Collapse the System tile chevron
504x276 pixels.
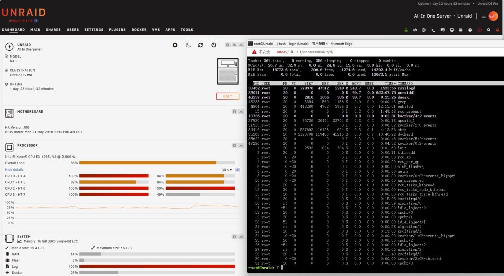(x=241, y=237)
